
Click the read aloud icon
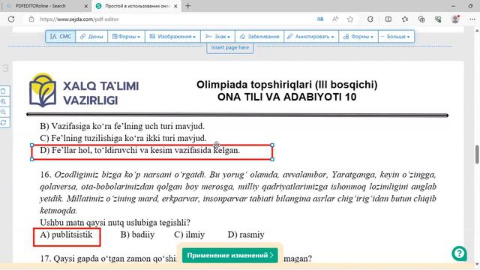(335, 19)
